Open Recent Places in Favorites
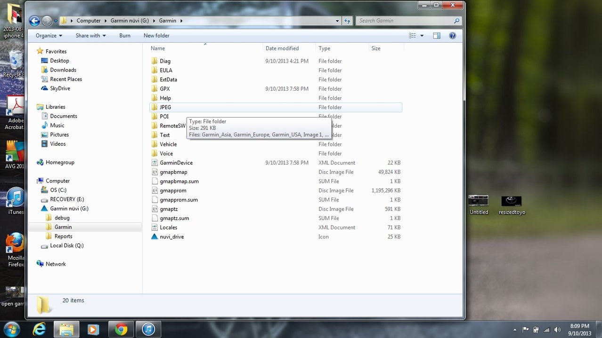Screen dimensions: 602x338 [66, 79]
